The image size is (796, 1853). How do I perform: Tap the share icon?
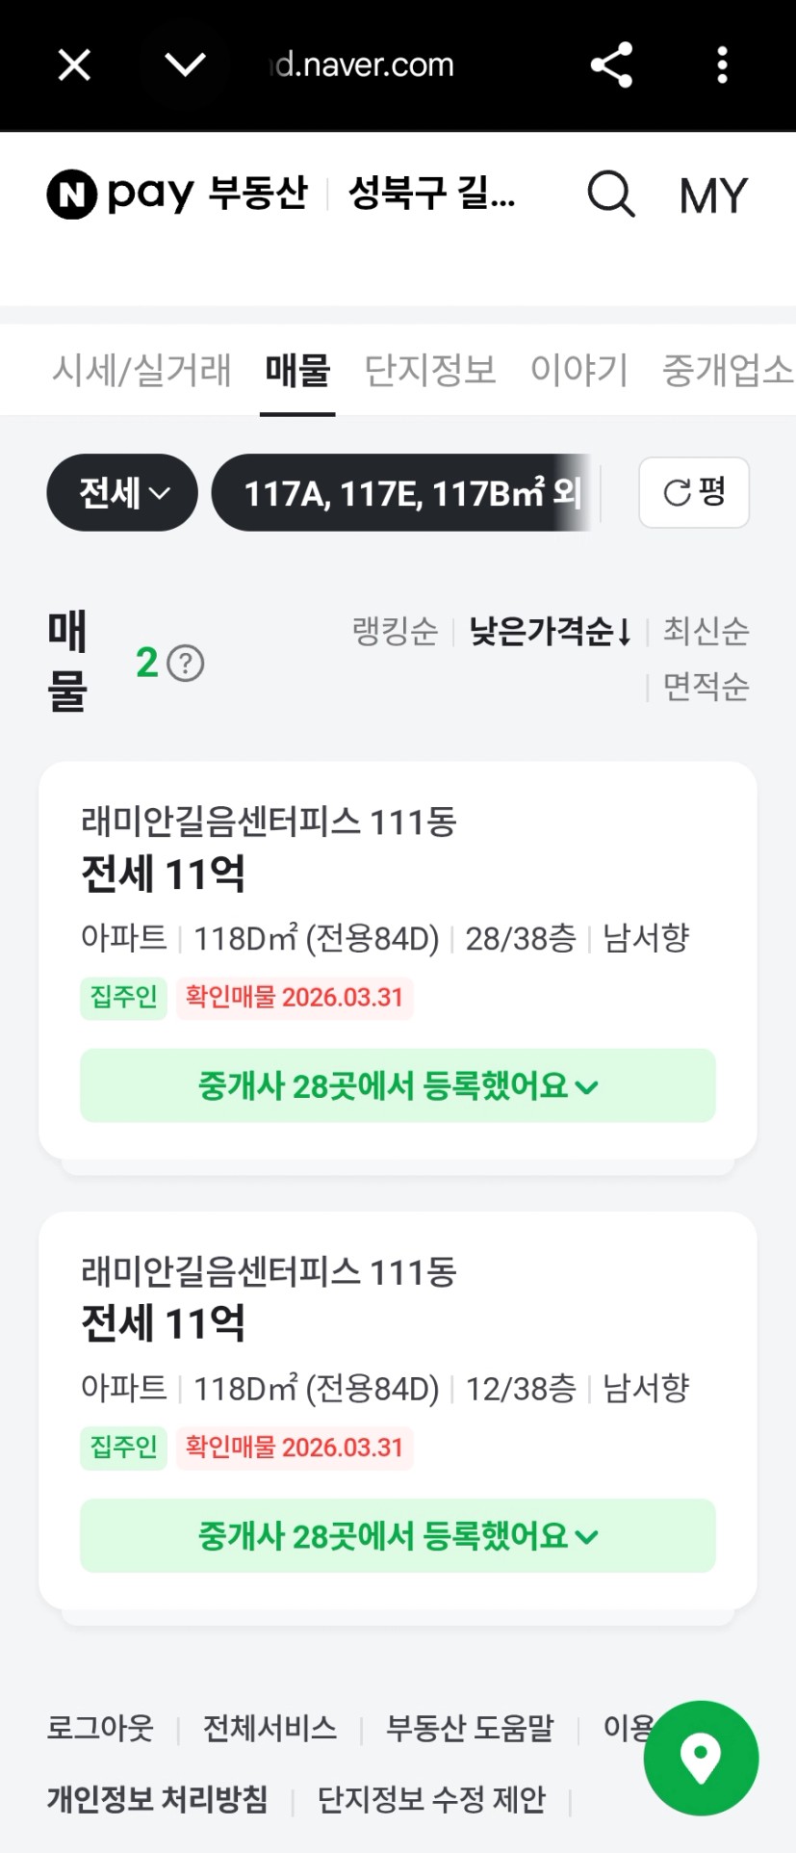click(x=611, y=65)
